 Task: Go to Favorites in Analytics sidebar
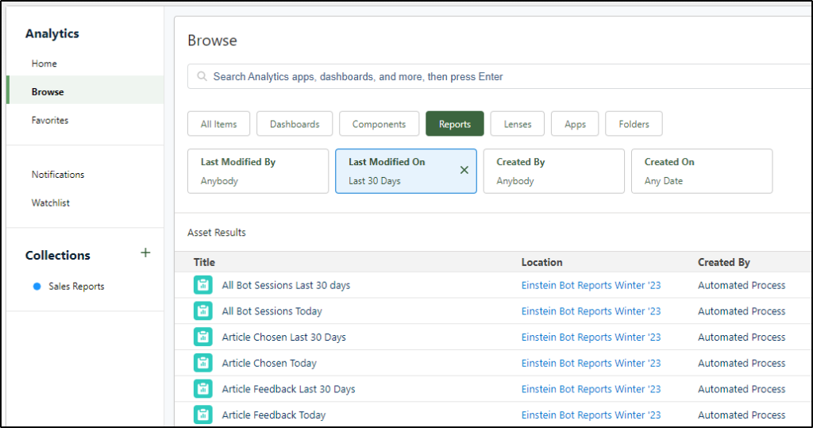click(50, 121)
